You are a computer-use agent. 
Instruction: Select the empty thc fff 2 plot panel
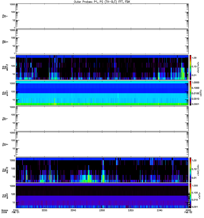102,144
